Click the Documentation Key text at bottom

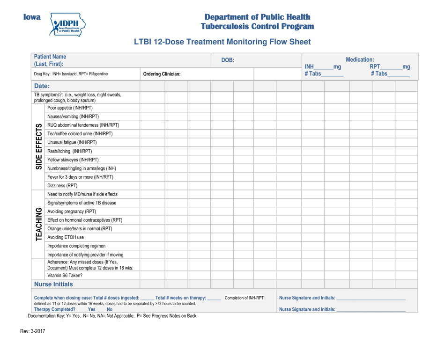(x=112, y=316)
